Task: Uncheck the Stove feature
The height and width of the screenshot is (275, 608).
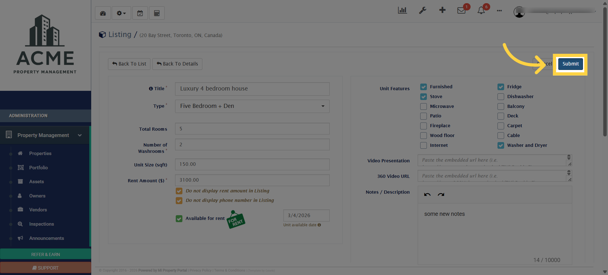Action: coord(423,97)
